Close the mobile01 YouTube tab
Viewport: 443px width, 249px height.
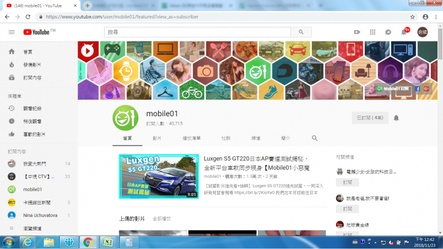(x=75, y=6)
